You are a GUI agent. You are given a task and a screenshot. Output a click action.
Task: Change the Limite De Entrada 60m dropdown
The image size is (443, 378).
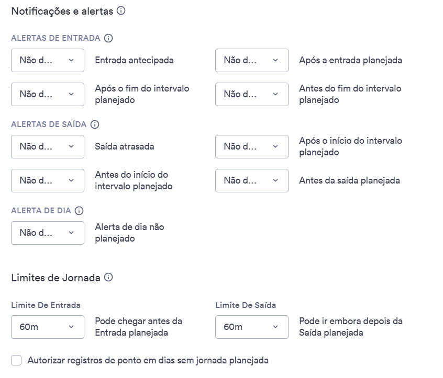coord(48,327)
